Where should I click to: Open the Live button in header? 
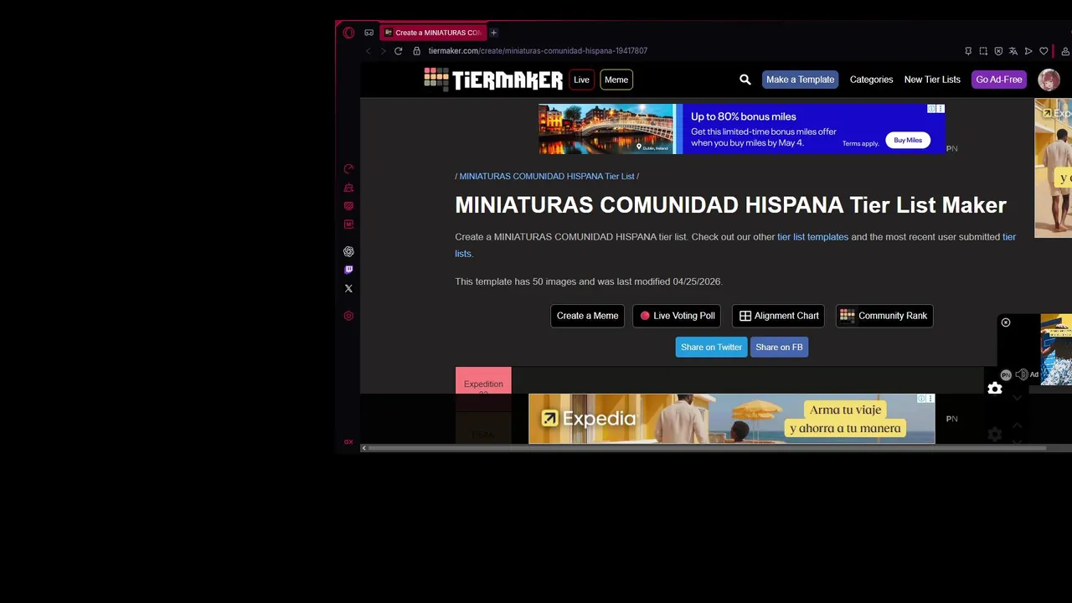(581, 80)
